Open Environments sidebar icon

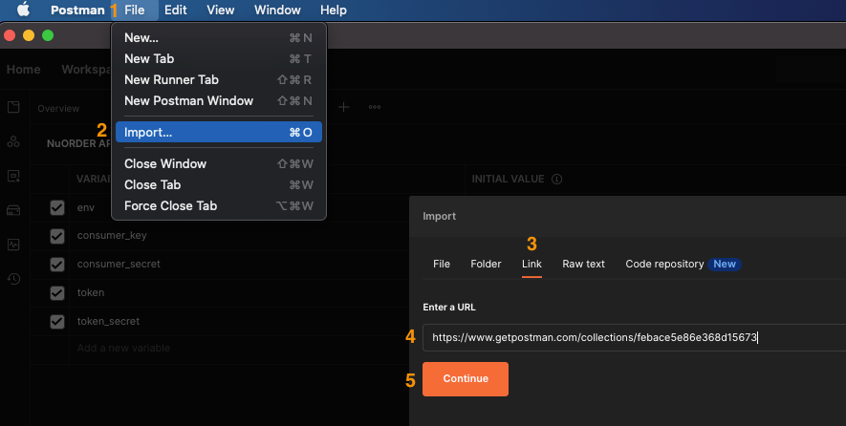(x=13, y=176)
